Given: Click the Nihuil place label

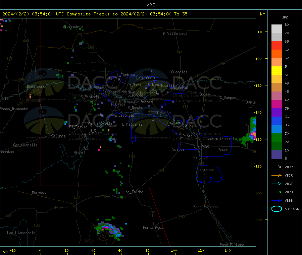Looking at the screenshot, I should coord(79,153).
